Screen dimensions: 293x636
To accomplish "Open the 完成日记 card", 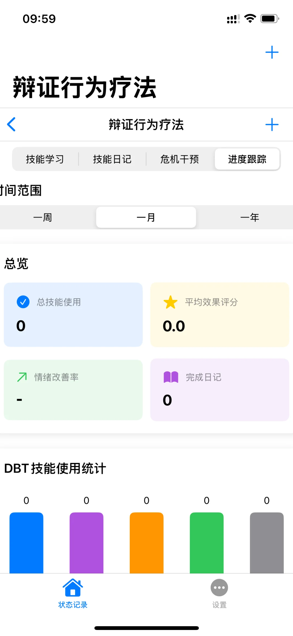I will pos(220,390).
